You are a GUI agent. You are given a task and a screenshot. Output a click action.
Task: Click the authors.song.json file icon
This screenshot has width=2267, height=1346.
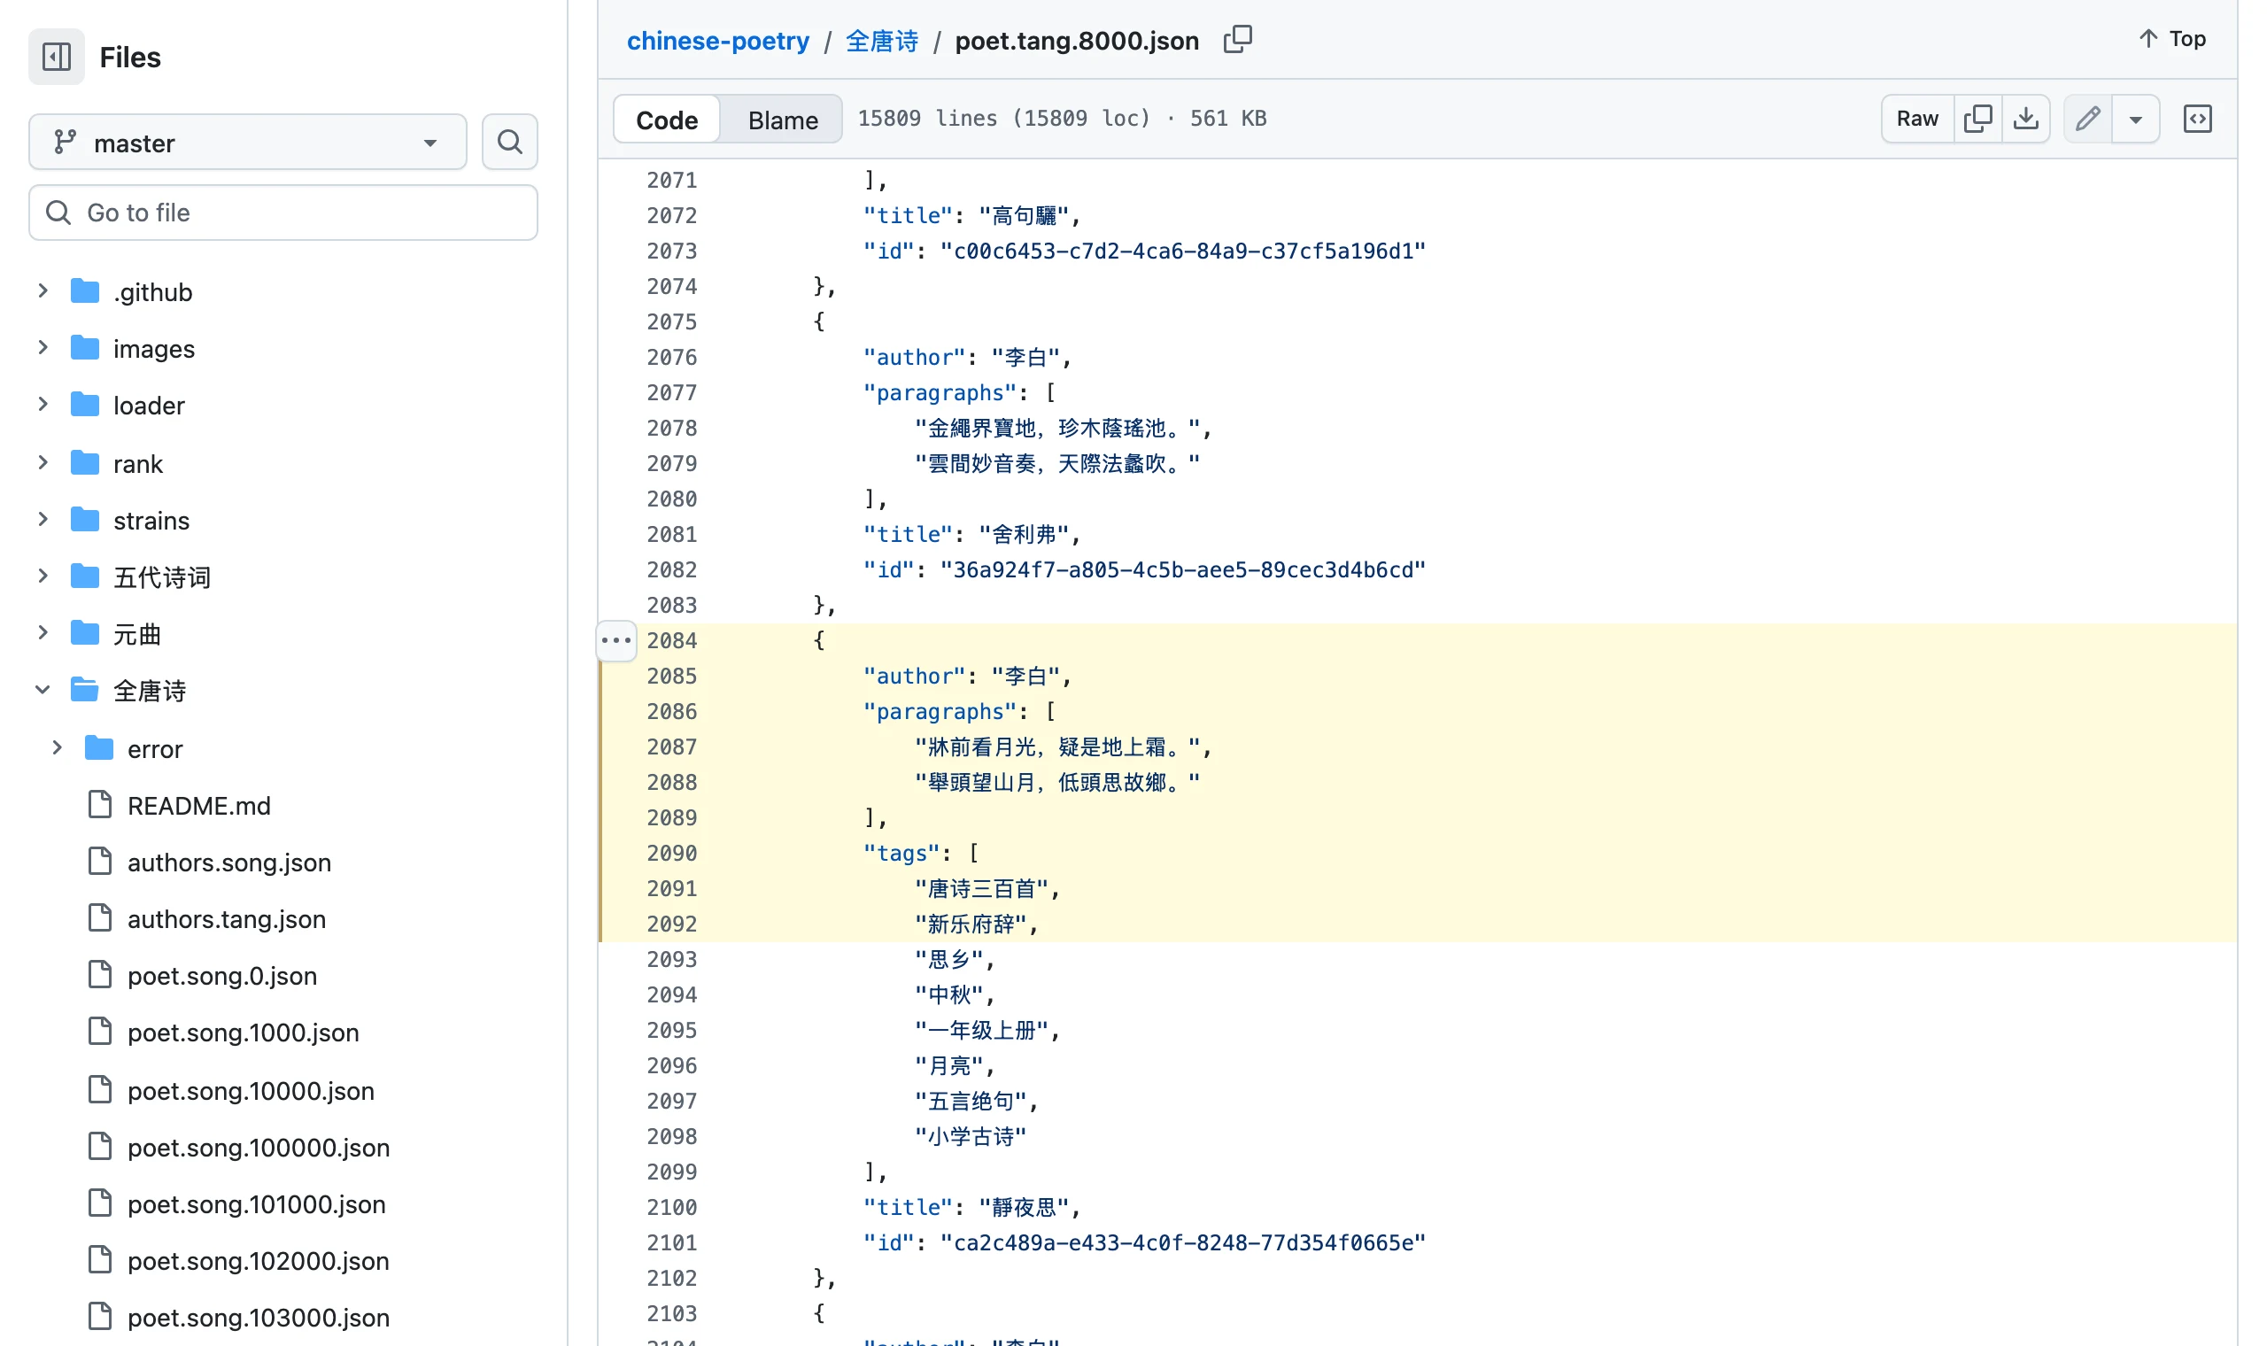[x=100, y=862]
